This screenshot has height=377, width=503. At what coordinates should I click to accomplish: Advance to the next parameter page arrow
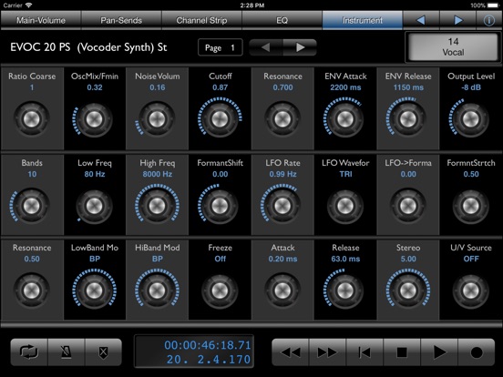click(301, 47)
